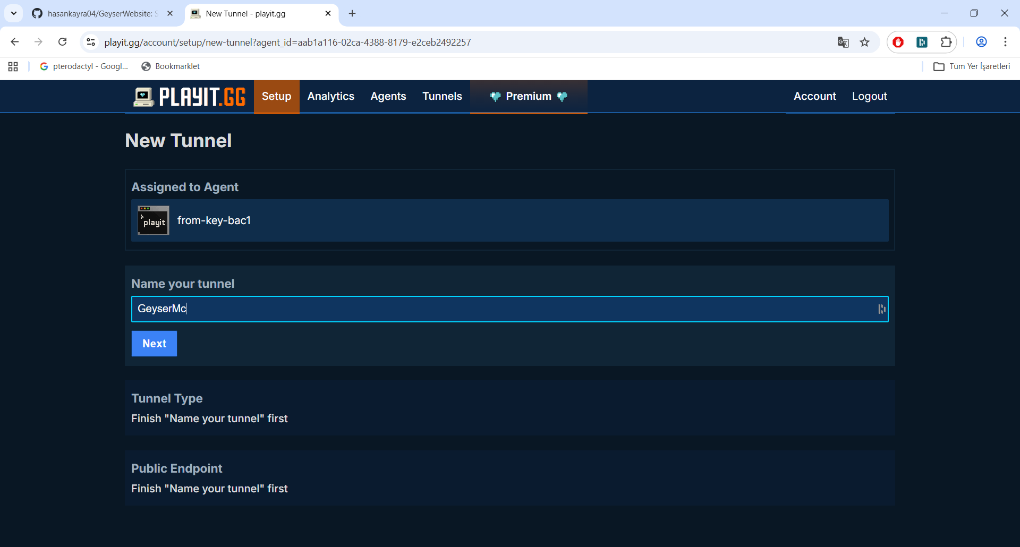Click the address bar URL
The image size is (1020, 547).
coord(287,42)
